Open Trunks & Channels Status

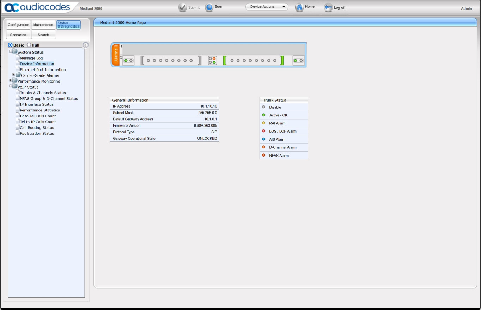pyautogui.click(x=43, y=93)
